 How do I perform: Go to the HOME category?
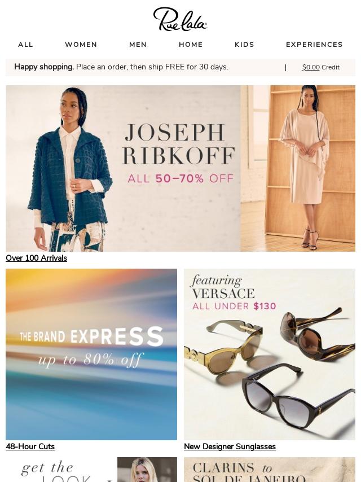191,45
